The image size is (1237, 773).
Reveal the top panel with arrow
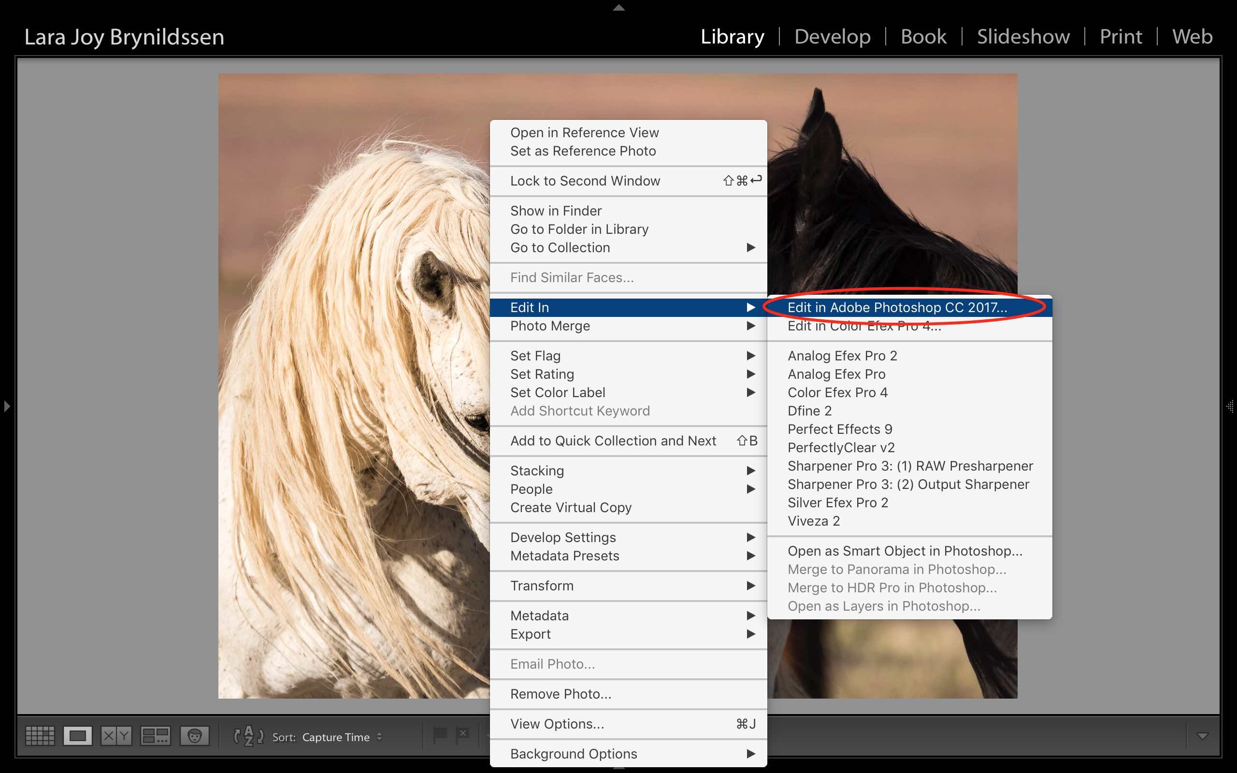(x=618, y=7)
